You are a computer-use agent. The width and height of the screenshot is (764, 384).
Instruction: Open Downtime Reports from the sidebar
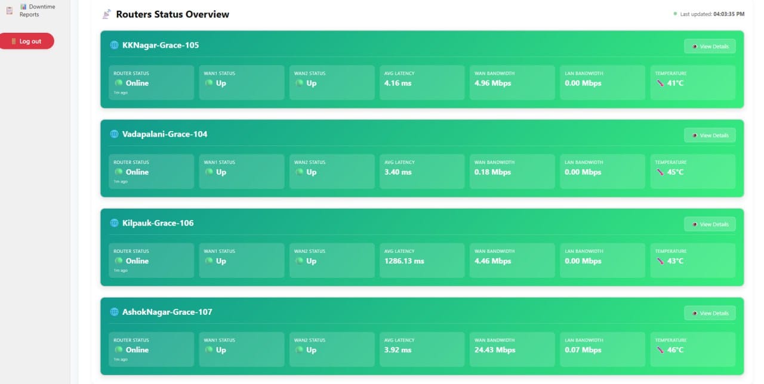point(29,11)
